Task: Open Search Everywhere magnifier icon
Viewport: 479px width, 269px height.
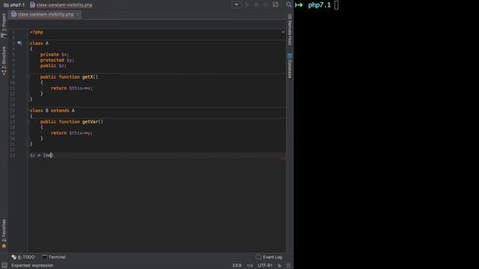Action: [x=289, y=4]
